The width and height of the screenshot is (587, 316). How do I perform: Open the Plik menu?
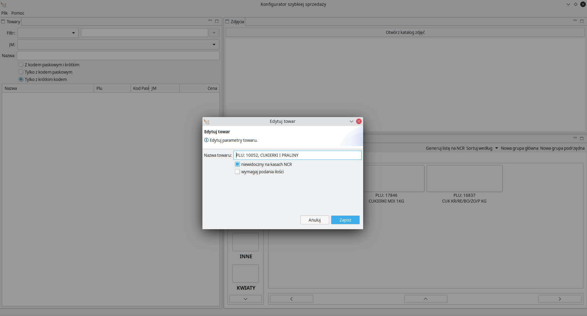4,13
